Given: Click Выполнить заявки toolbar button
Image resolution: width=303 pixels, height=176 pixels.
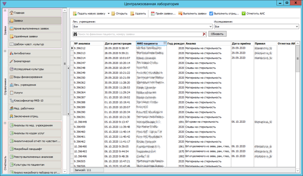Looking at the screenshot, I should coord(192,13).
